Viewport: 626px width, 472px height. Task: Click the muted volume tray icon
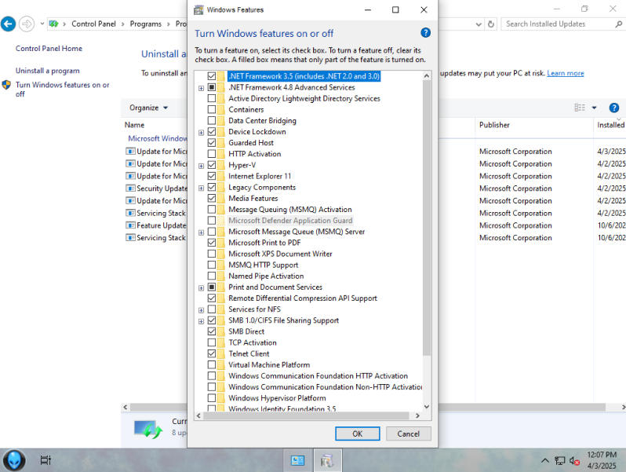pyautogui.click(x=574, y=460)
